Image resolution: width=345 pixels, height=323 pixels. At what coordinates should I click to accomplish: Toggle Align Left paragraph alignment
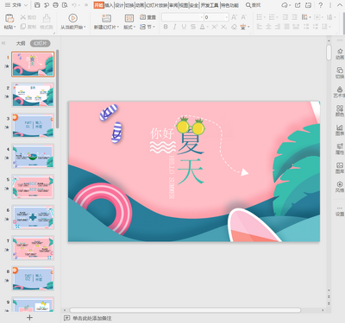260,27
